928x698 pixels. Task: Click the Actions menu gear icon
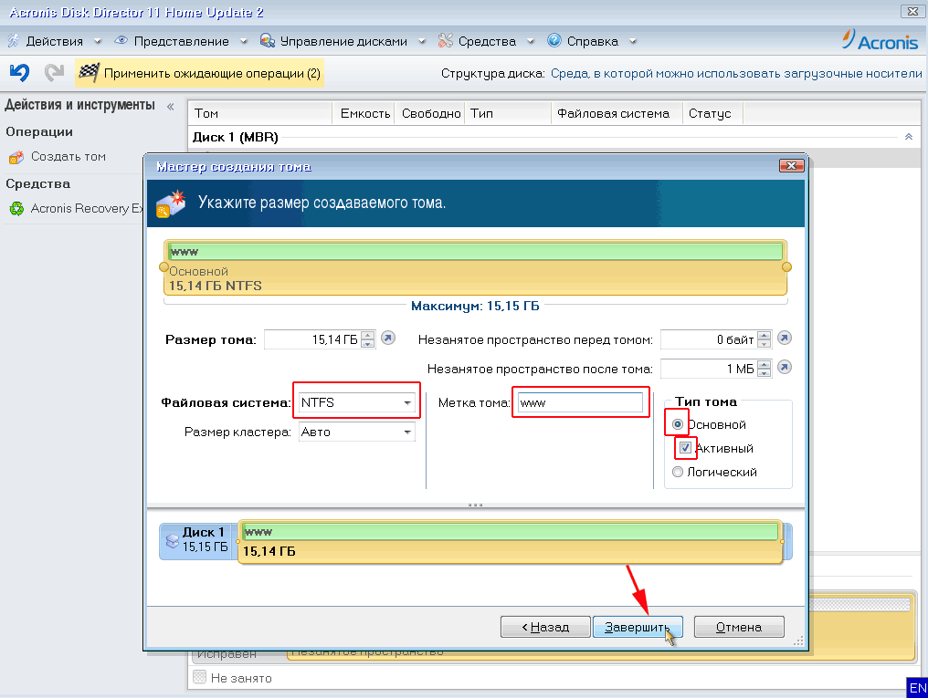14,41
